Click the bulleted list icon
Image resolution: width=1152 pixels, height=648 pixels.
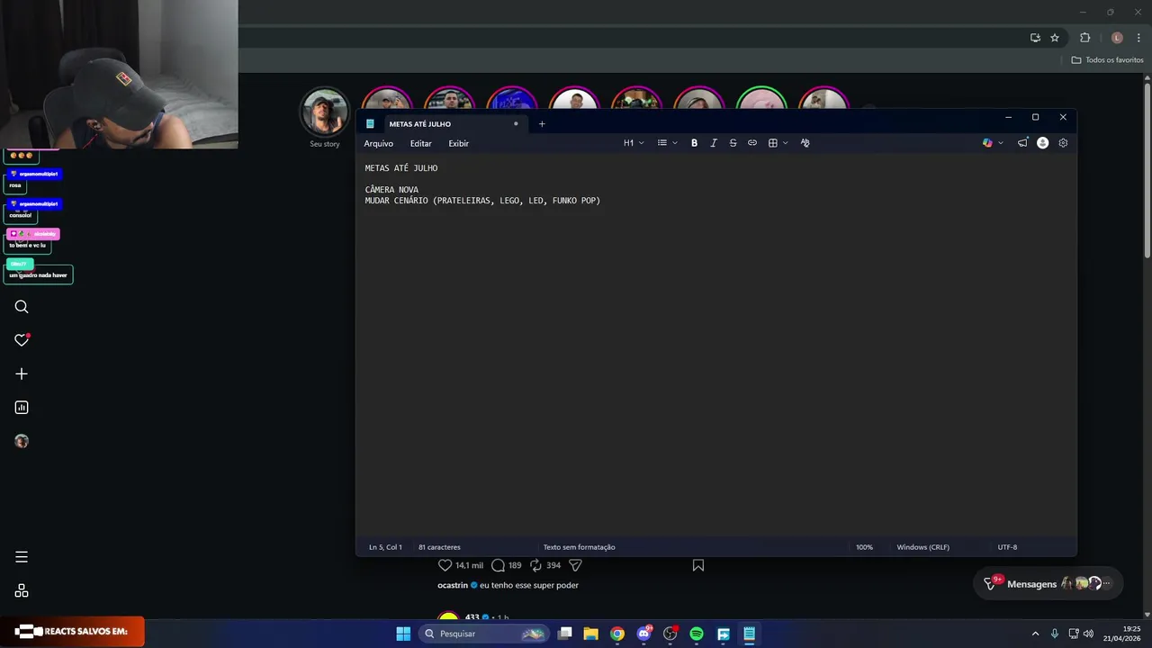tap(661, 143)
